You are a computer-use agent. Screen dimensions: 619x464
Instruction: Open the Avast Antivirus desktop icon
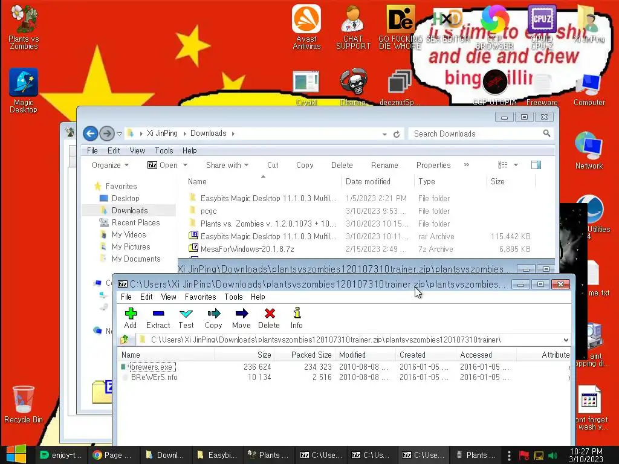click(306, 27)
